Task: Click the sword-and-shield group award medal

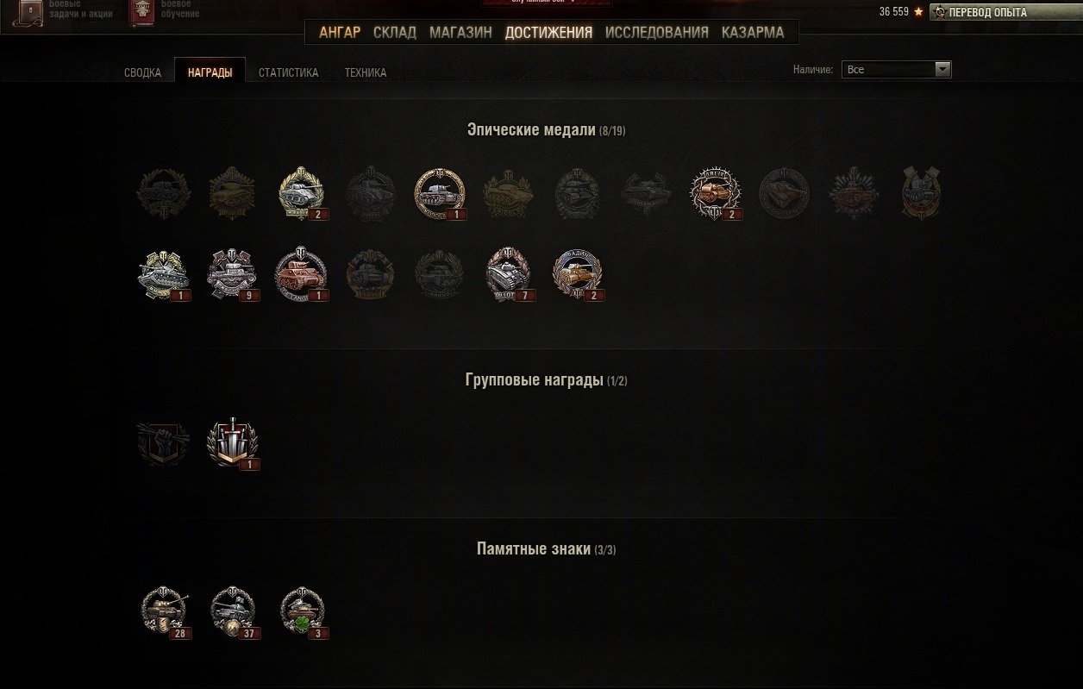Action: [233, 442]
